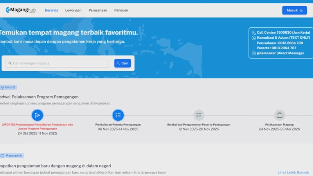Click the date 24 Okt 2025-11 Nov 2025
The height and width of the screenshot is (176, 313).
[37, 133]
